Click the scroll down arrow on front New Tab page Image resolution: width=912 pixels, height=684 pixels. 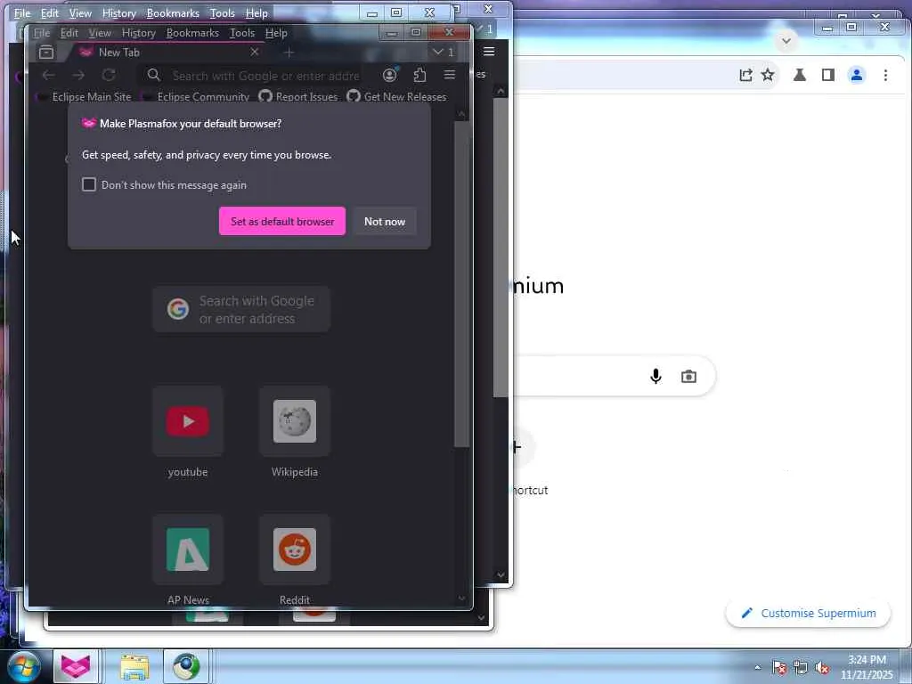pyautogui.click(x=462, y=598)
